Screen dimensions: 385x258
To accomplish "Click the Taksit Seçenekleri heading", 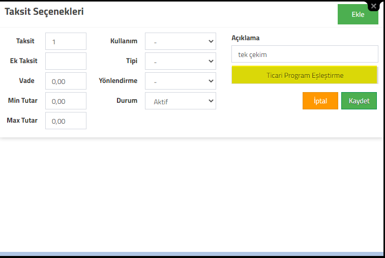I will coord(44,12).
